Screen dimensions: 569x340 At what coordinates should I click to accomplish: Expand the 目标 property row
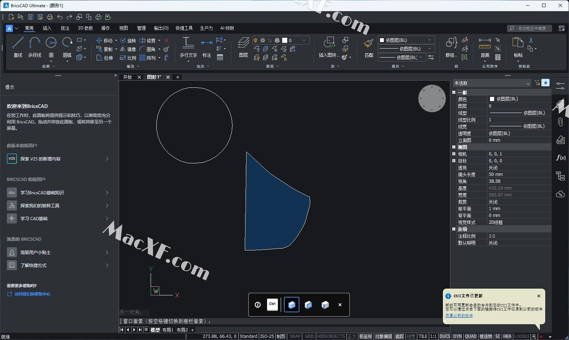tap(454, 161)
